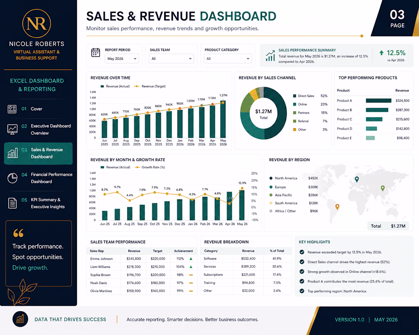Click the growth chart icon in Sales Performance Summary

[270, 56]
